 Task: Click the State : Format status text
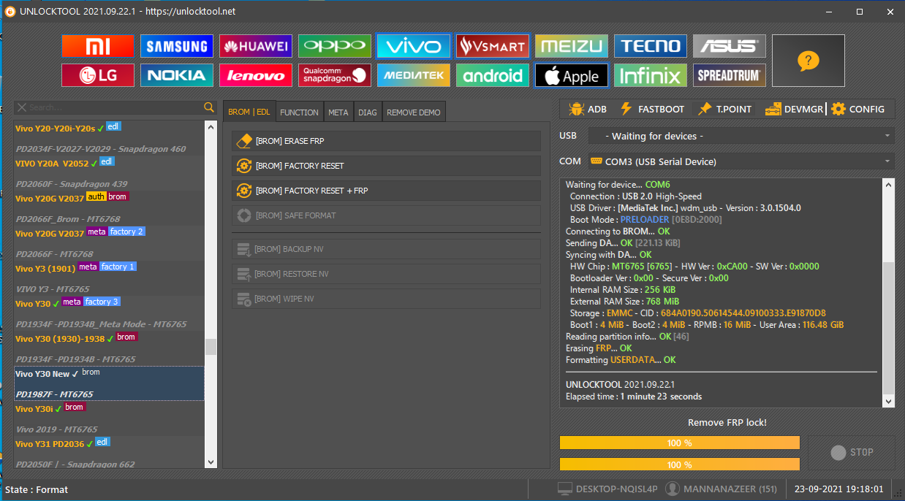click(x=37, y=489)
